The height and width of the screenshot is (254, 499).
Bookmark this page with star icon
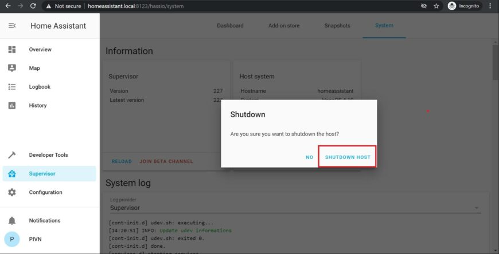tap(436, 6)
